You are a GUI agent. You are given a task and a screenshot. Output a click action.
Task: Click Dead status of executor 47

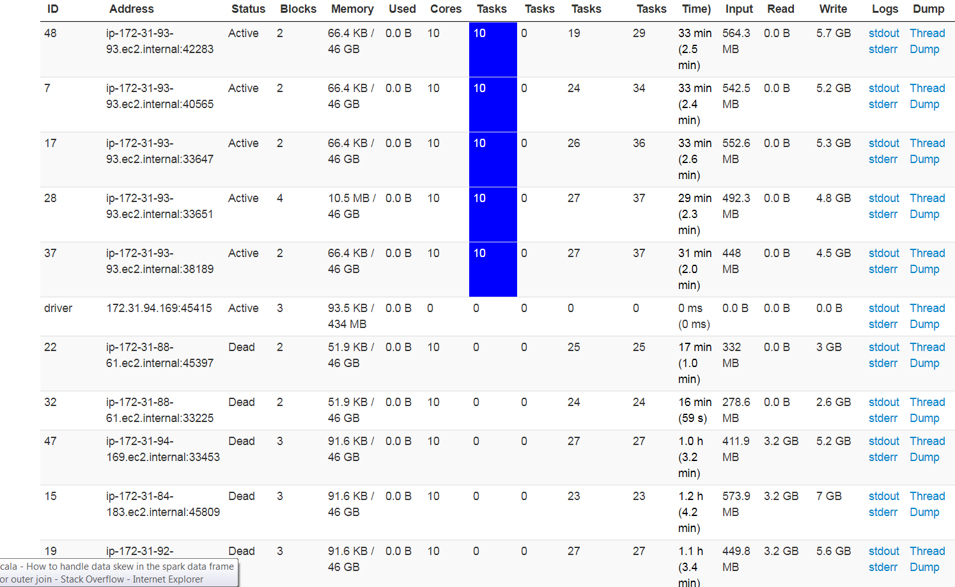click(x=242, y=441)
